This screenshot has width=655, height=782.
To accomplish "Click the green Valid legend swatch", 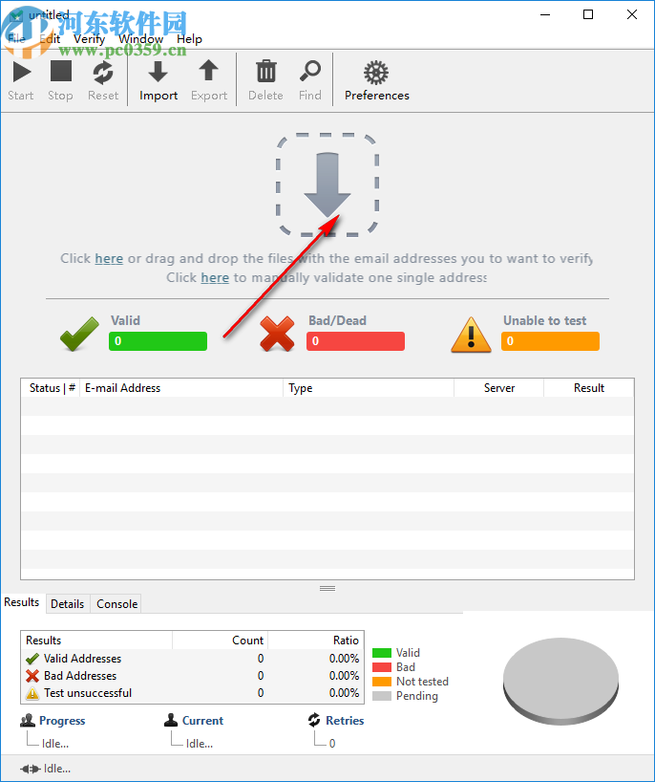I will 382,653.
